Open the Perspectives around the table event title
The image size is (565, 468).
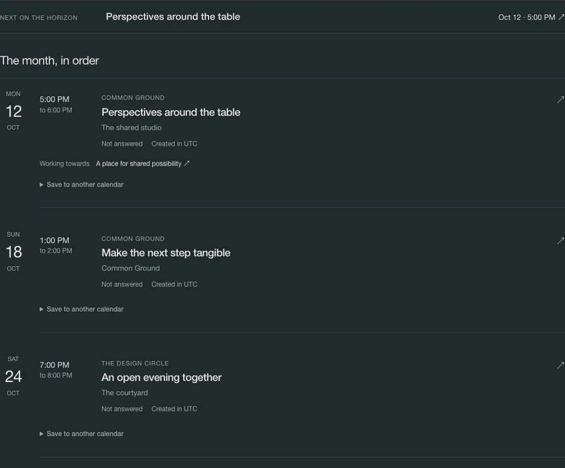point(171,112)
